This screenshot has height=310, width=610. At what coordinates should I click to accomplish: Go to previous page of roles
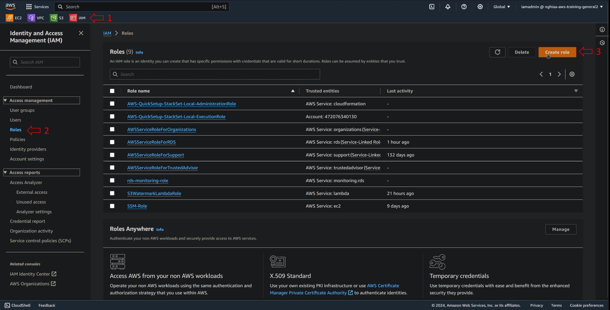point(541,74)
